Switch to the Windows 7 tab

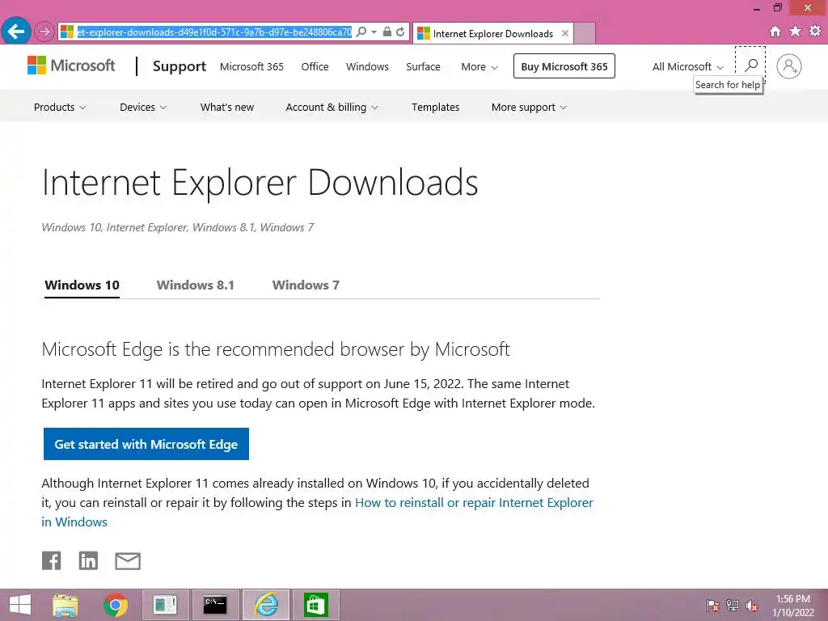306,285
